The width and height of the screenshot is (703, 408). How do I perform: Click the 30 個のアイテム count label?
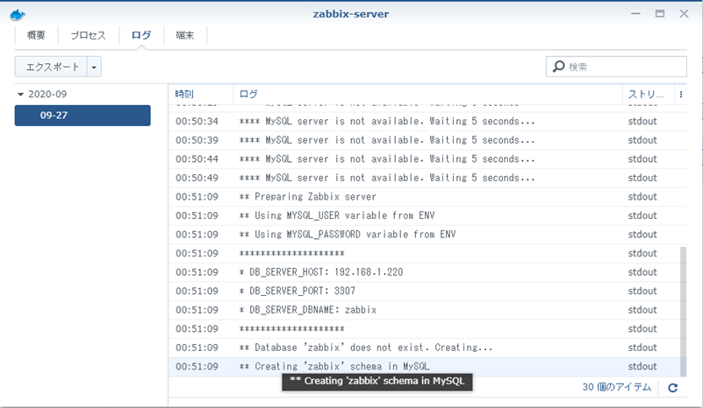(x=616, y=387)
